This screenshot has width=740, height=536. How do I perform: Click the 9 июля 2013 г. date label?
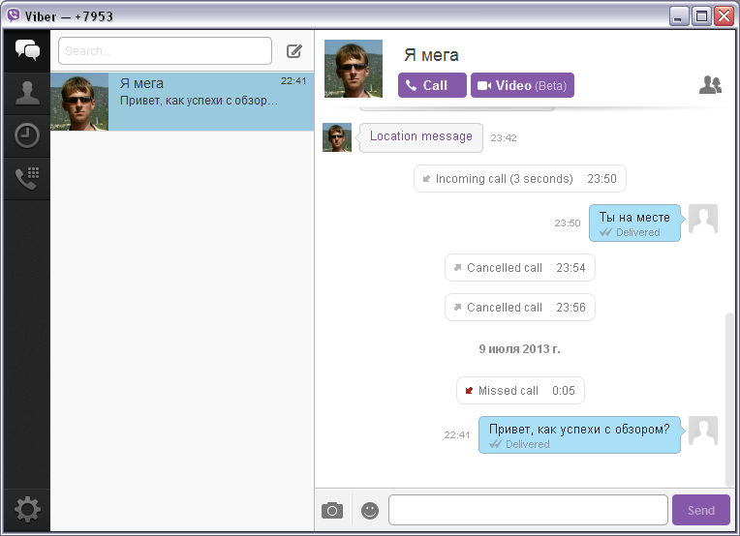click(x=519, y=349)
